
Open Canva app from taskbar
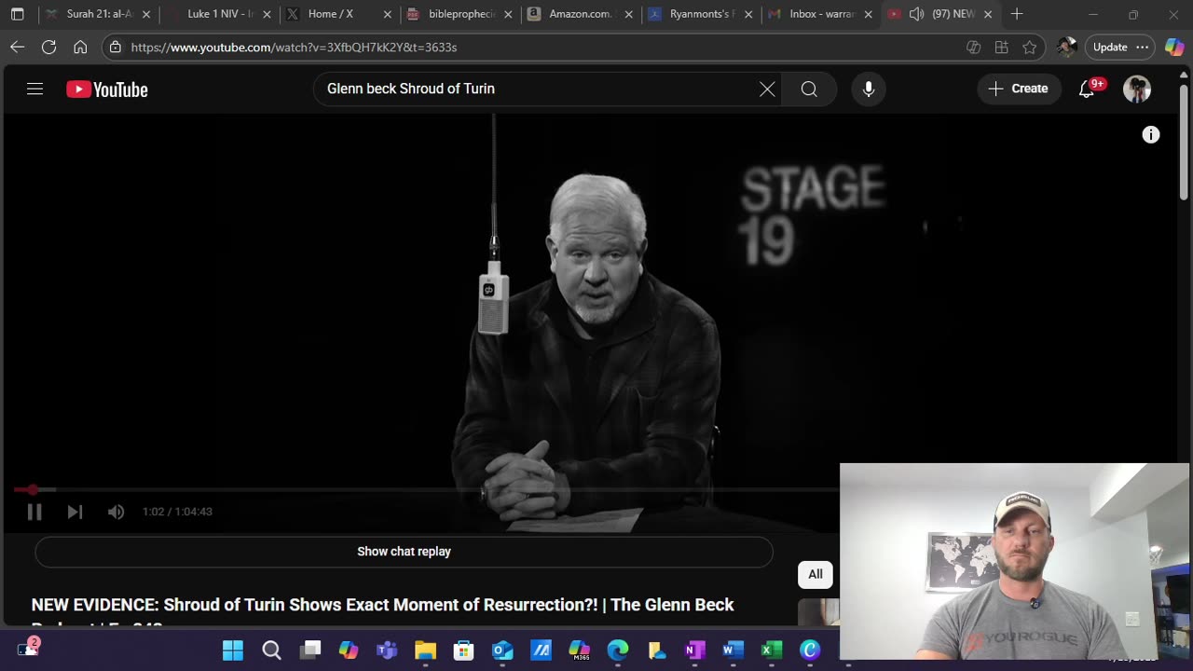click(810, 650)
